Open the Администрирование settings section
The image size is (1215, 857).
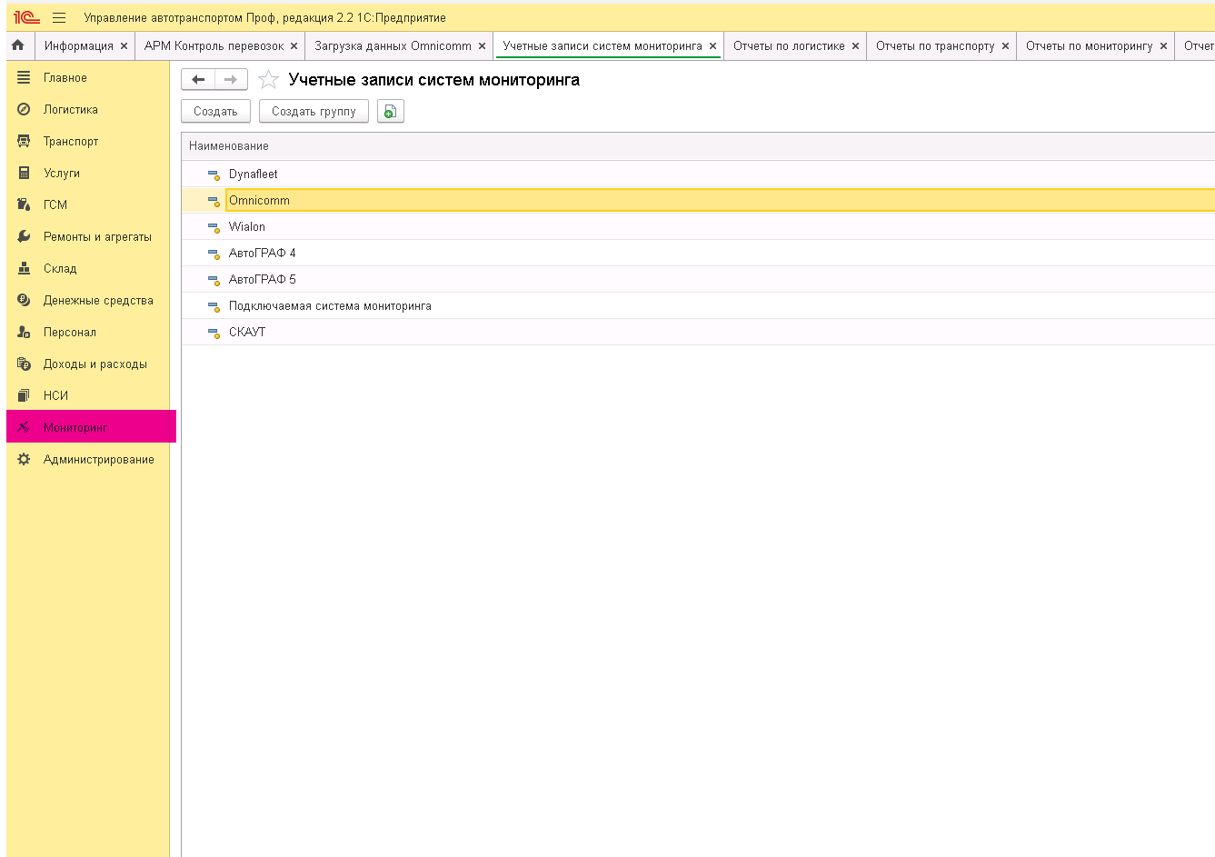pos(98,460)
